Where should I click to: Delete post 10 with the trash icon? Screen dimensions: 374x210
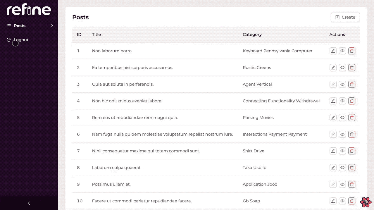352,201
